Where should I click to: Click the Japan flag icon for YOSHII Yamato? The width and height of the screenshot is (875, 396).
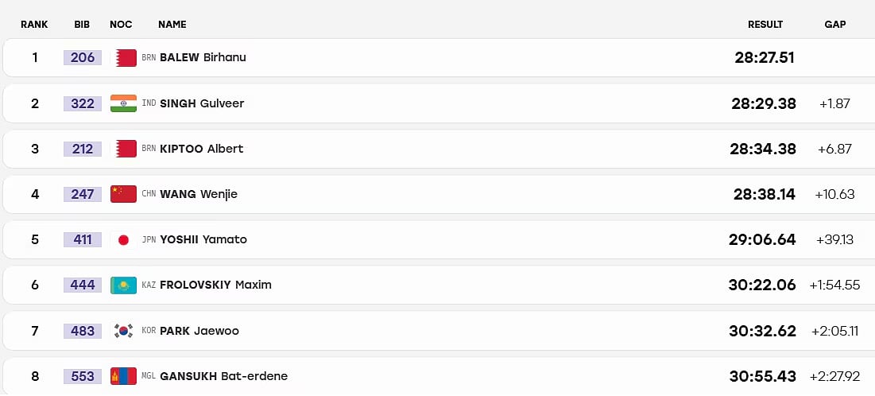tap(123, 239)
